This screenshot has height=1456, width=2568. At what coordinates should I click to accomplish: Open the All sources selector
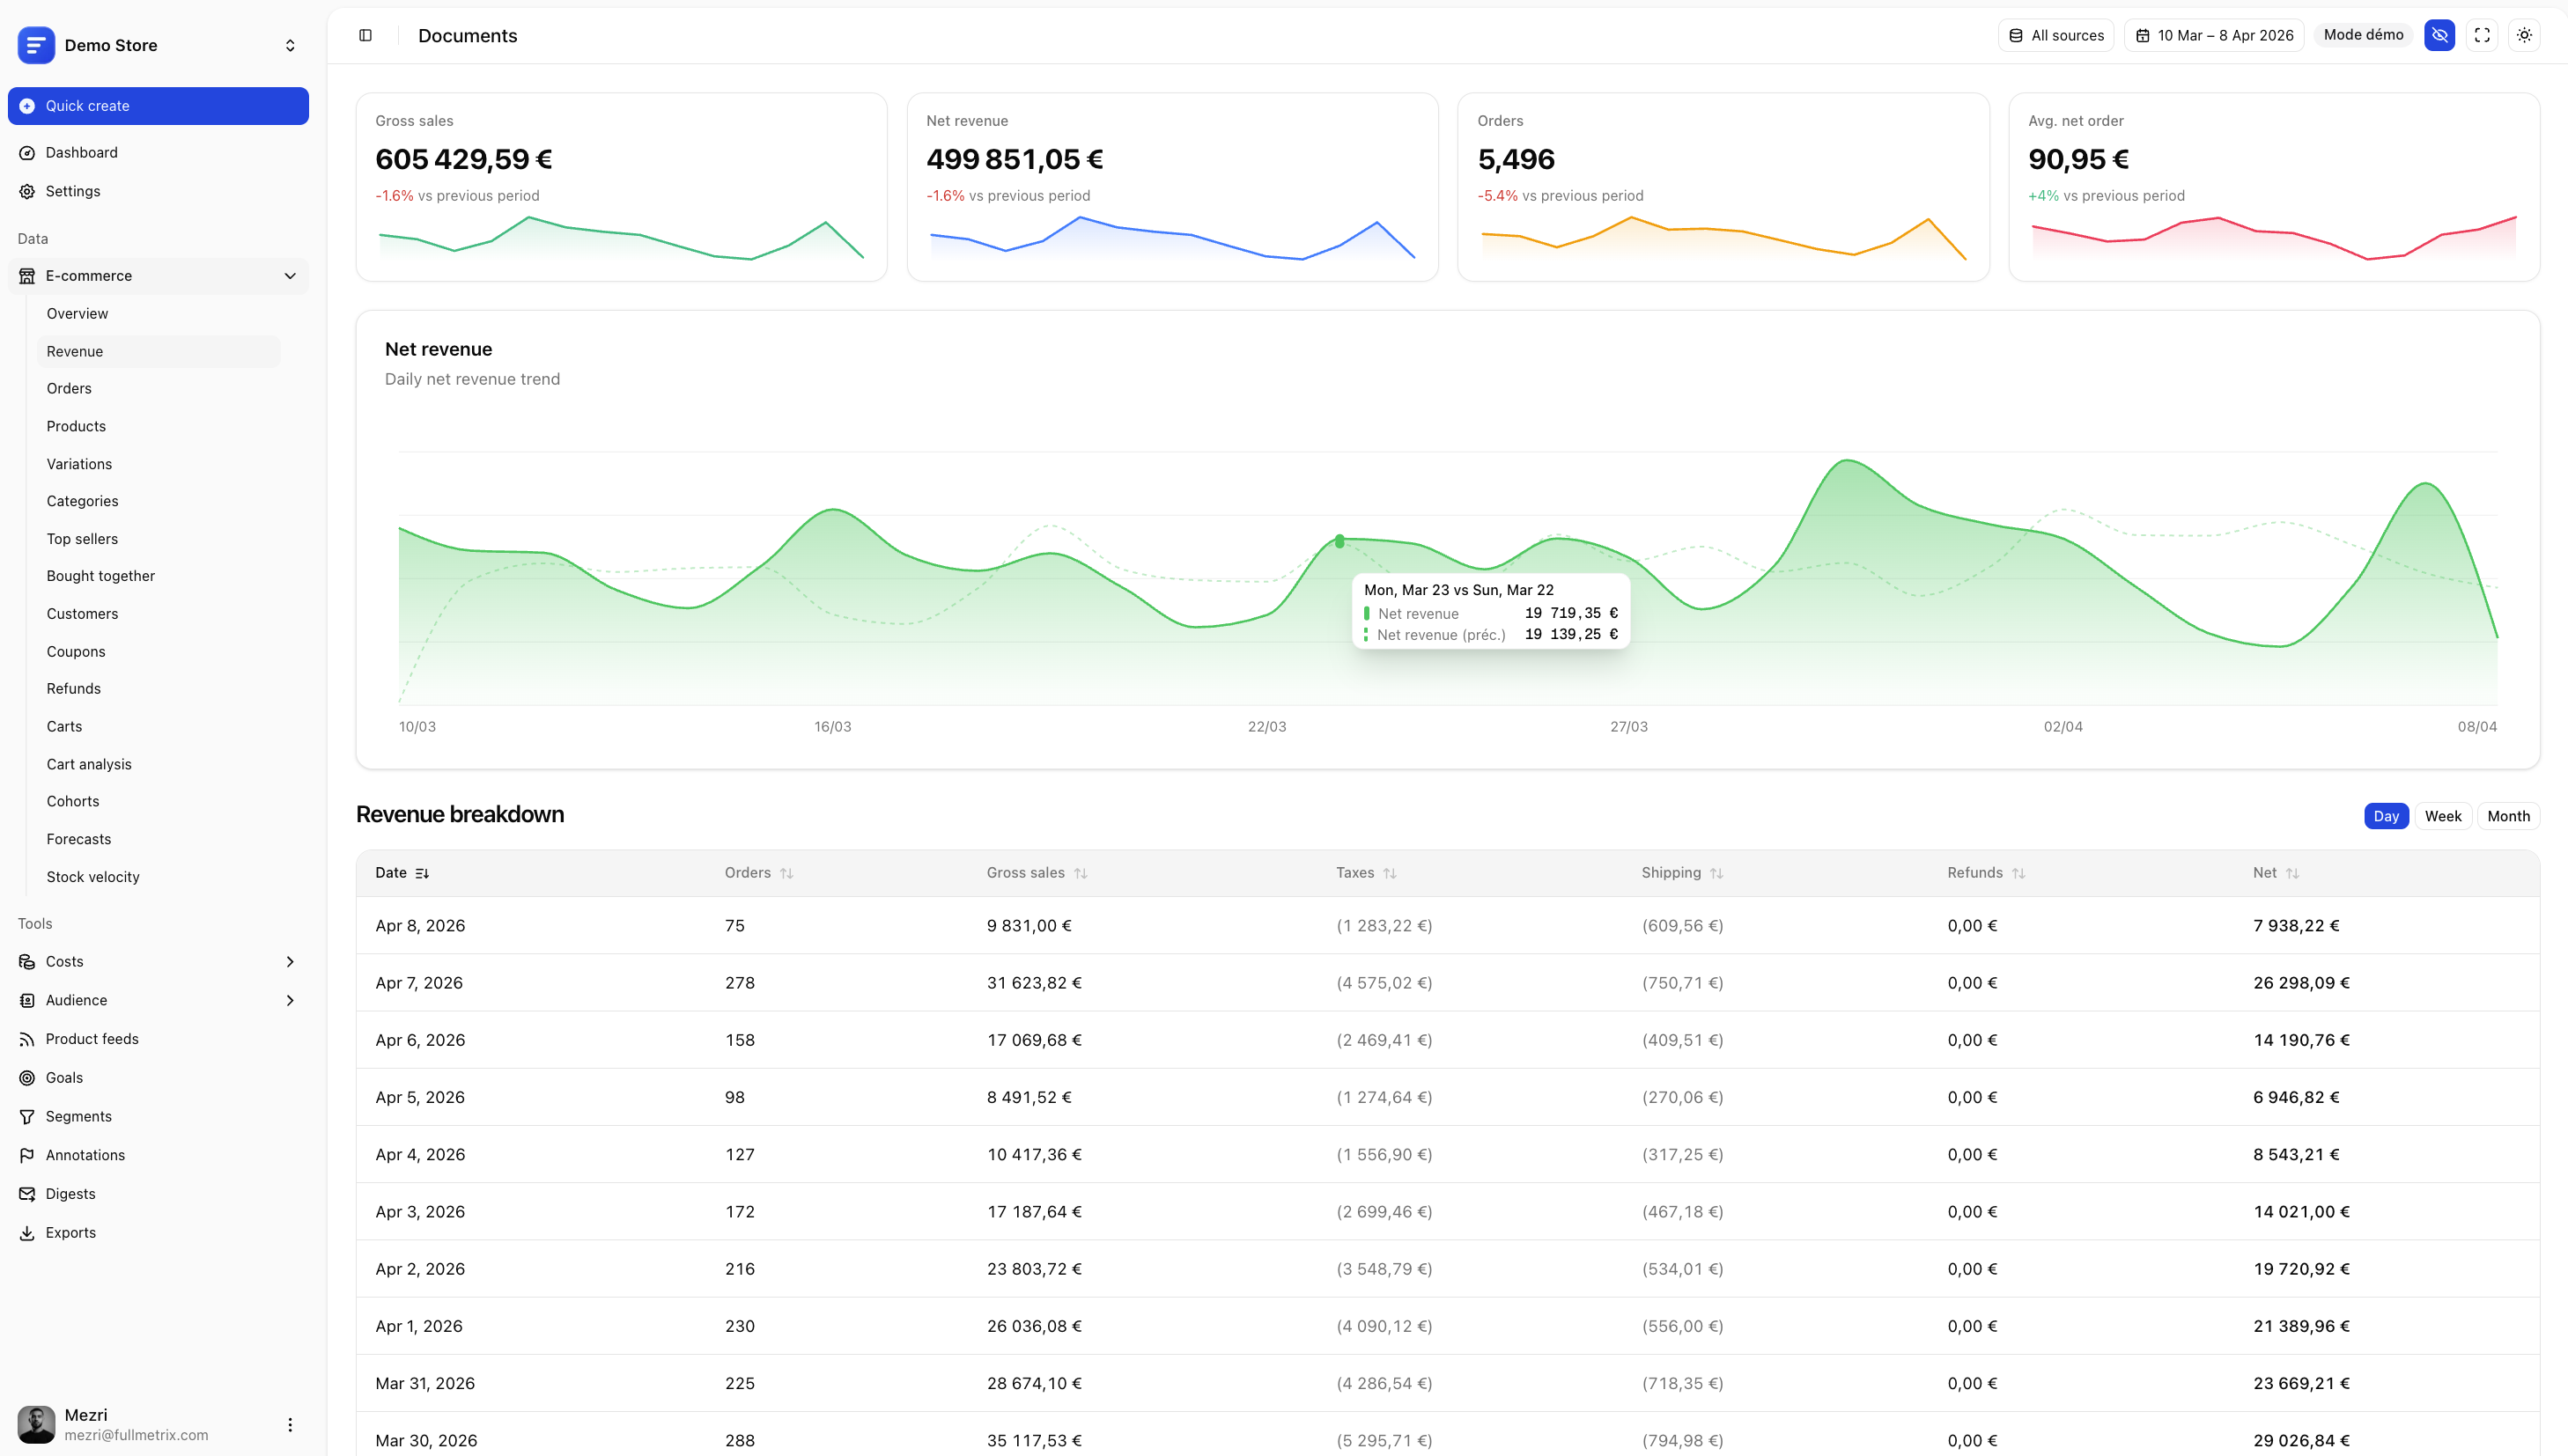tap(2055, 35)
